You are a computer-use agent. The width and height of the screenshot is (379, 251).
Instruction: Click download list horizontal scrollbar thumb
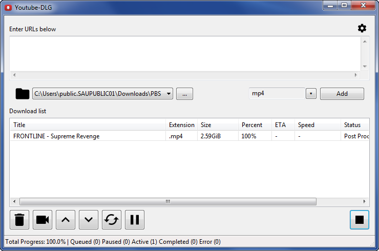point(168,201)
